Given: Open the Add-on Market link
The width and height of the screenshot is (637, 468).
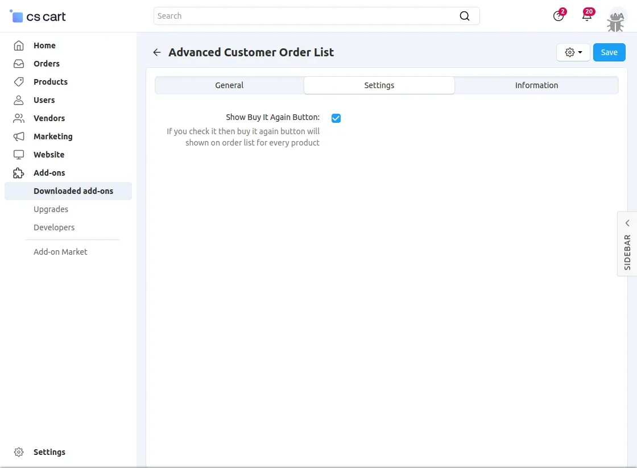Looking at the screenshot, I should tap(60, 252).
